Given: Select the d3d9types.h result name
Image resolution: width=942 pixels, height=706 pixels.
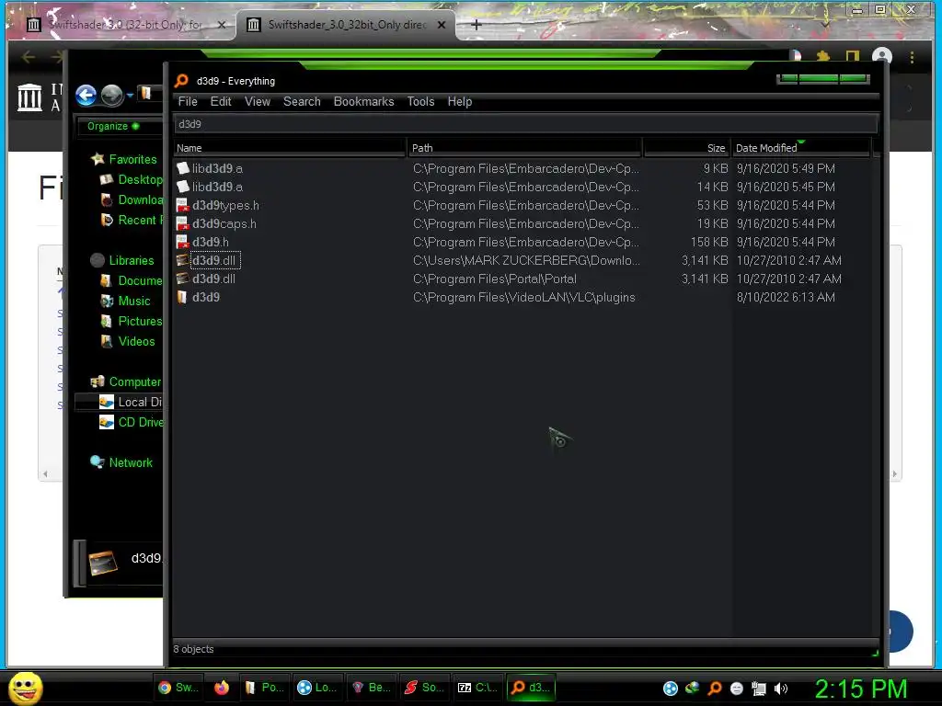Looking at the screenshot, I should (226, 205).
